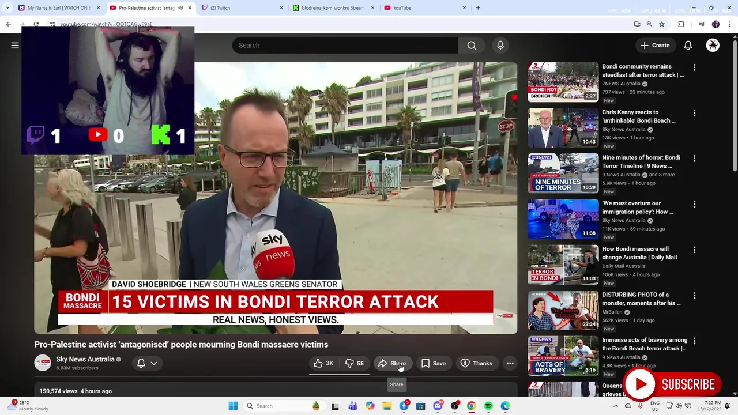Open Sky News Australia channel avatar
This screenshot has width=738, height=415.
click(43, 363)
